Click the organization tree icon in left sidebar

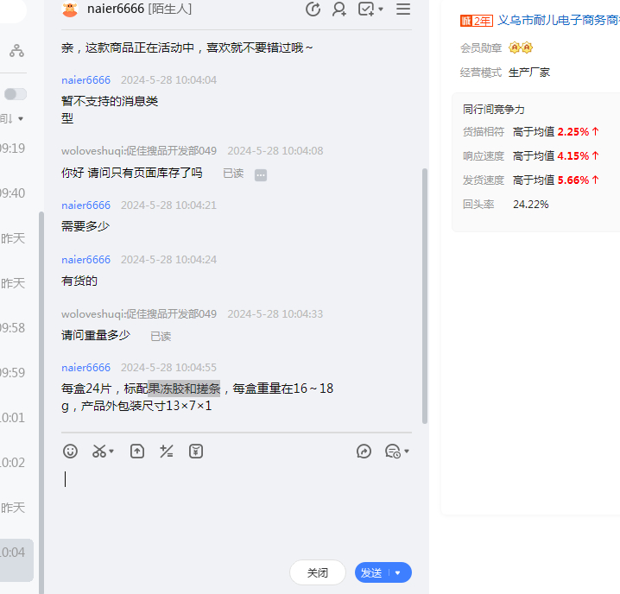[x=16, y=51]
